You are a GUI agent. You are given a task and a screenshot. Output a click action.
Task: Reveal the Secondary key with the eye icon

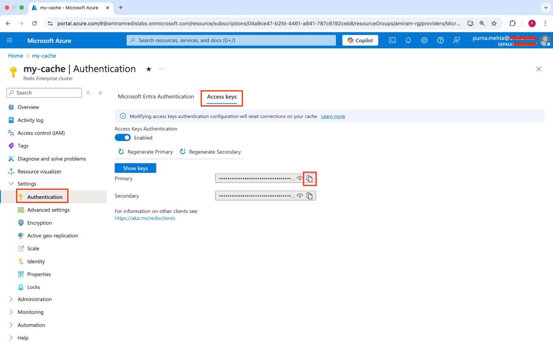pyautogui.click(x=300, y=195)
